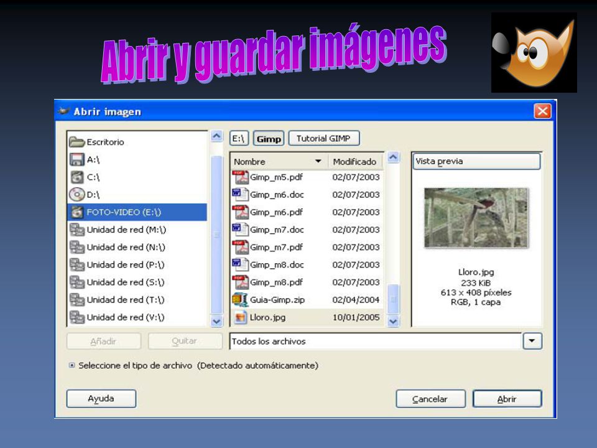This screenshot has width=597, height=448.
Task: Select the 'Gimp_m6.doc' file name
Action: [277, 195]
